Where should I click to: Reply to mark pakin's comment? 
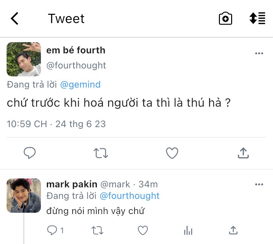coord(52,230)
